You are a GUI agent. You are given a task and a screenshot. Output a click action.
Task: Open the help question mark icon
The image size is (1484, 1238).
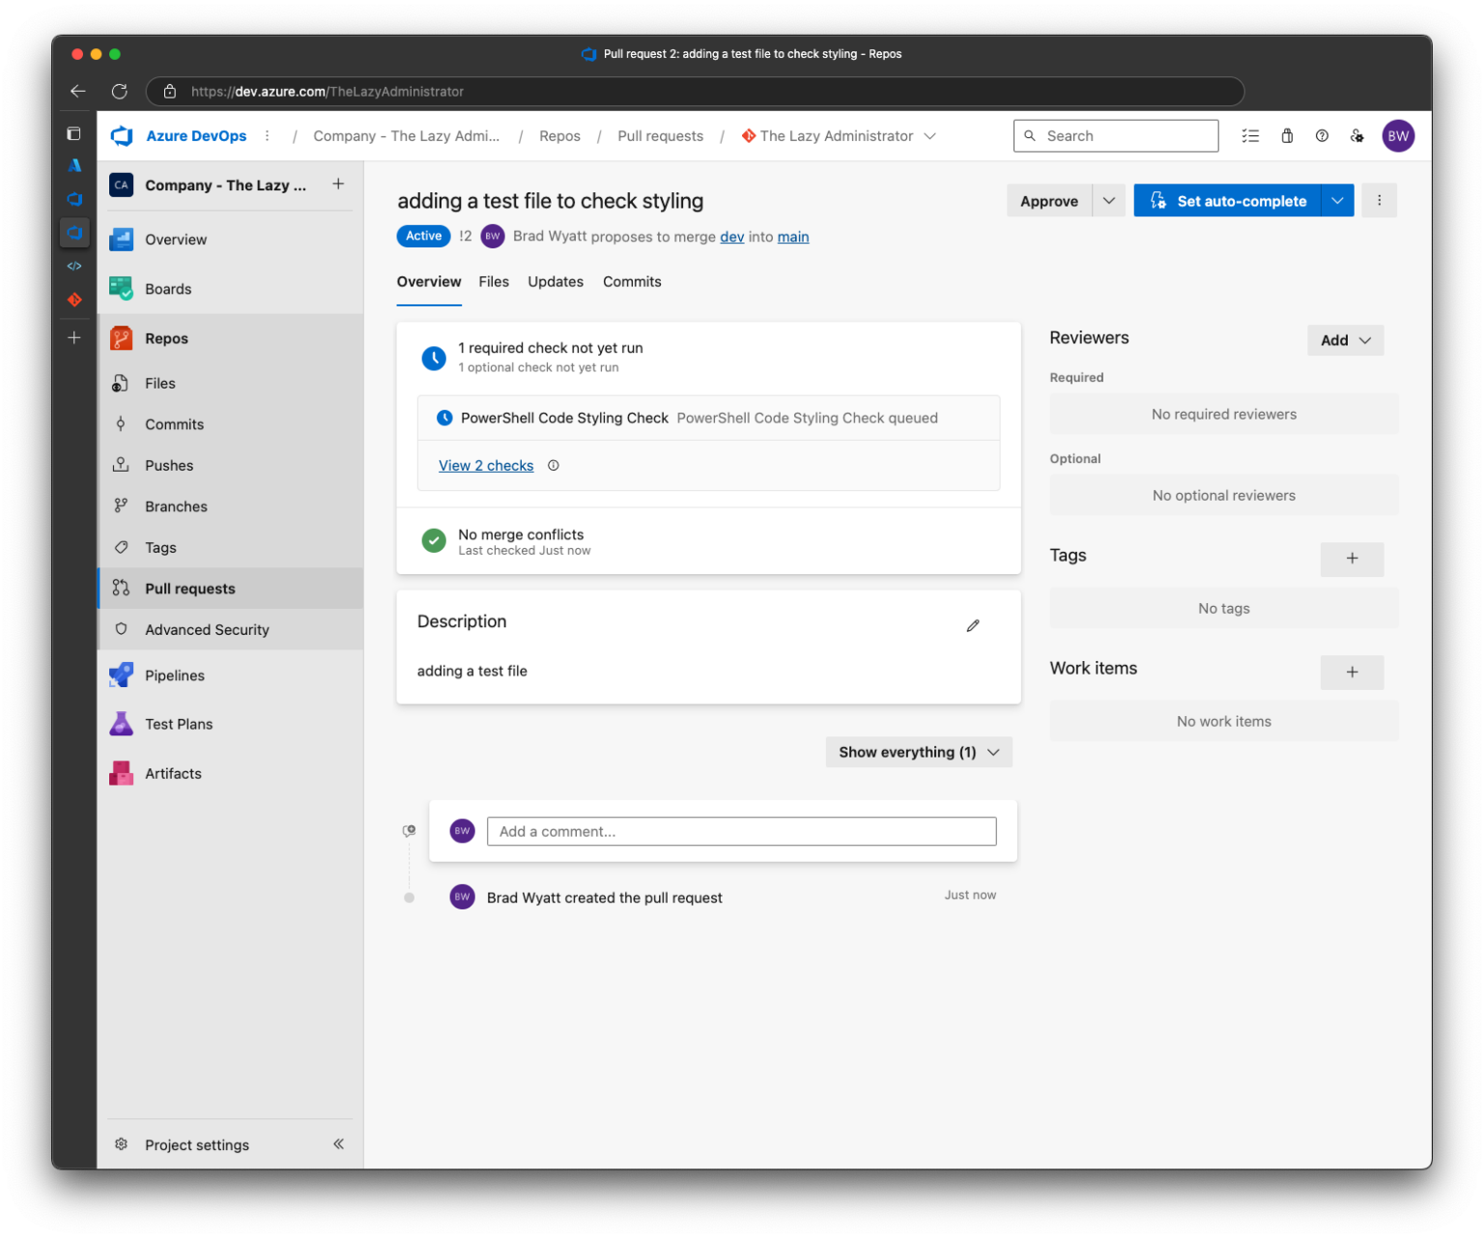[1322, 136]
